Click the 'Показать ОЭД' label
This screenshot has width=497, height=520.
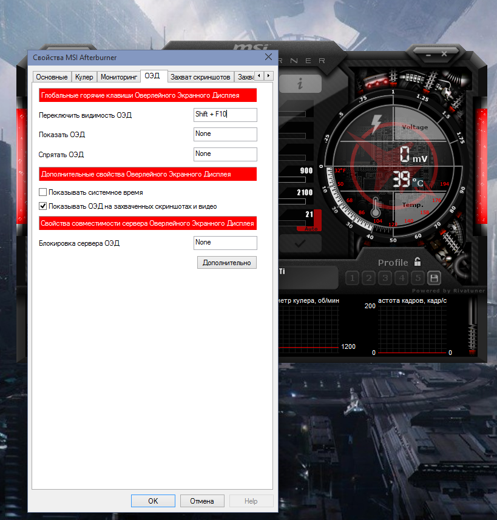62,135
